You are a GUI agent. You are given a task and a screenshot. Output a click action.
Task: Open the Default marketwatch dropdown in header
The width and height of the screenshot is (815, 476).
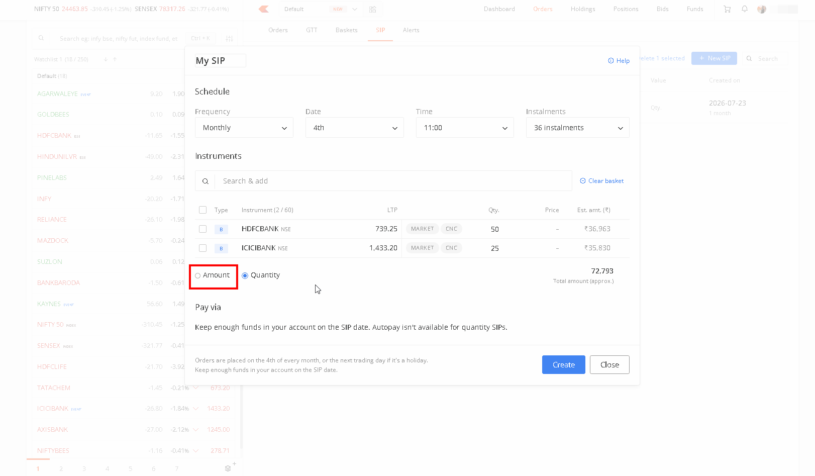tap(321, 9)
